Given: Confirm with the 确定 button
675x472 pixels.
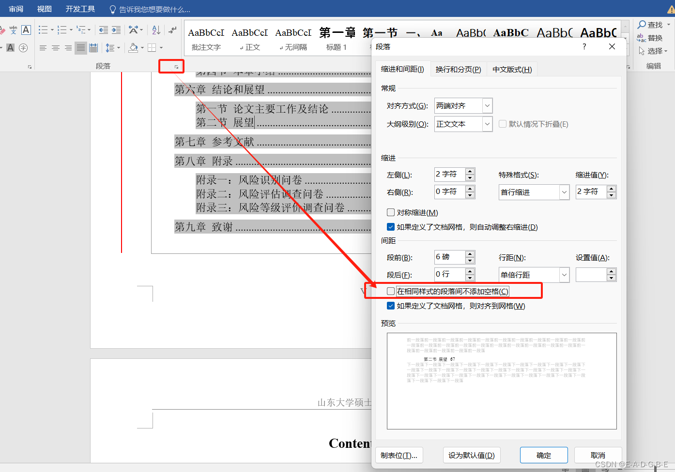Looking at the screenshot, I should tap(544, 455).
